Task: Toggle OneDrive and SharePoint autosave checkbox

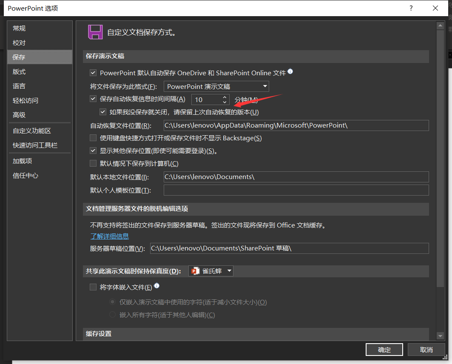Action: coord(93,73)
